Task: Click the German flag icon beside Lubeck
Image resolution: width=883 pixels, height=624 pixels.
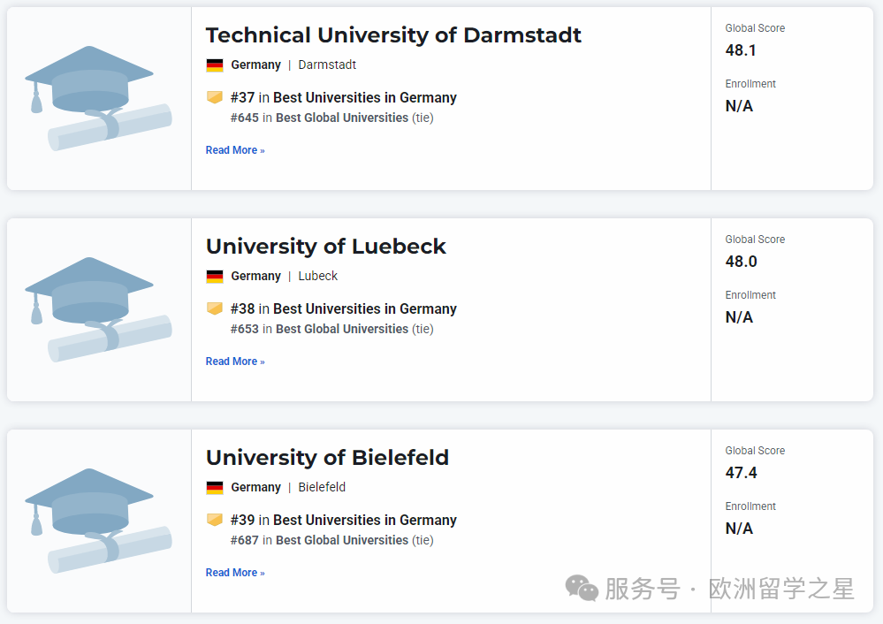Action: [215, 277]
